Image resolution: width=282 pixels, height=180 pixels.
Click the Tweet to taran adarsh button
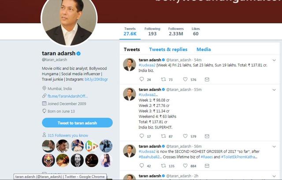pyautogui.click(x=78, y=123)
